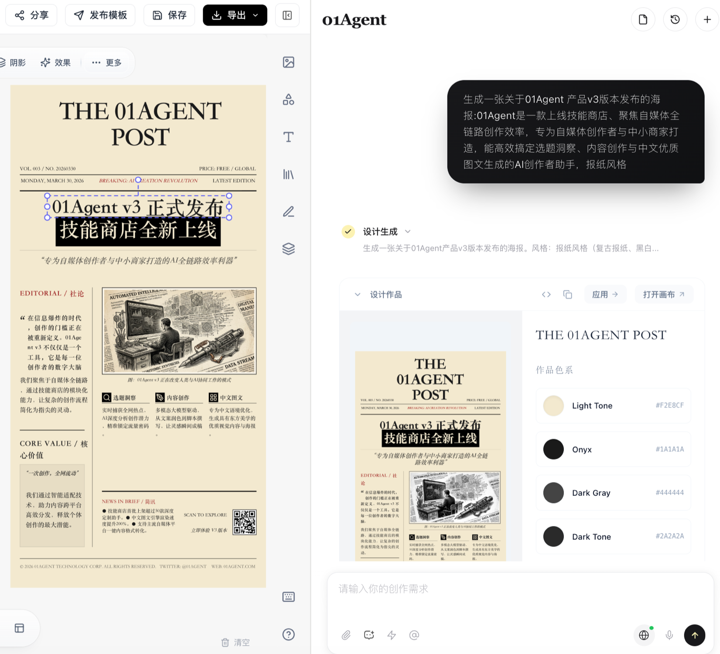Expand the 设计生成 step chevron
The width and height of the screenshot is (720, 654).
point(408,232)
